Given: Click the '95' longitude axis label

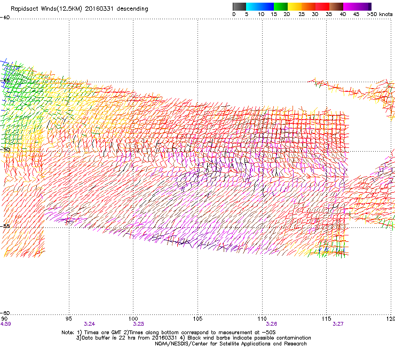Looking at the screenshot, I should click(68, 319).
